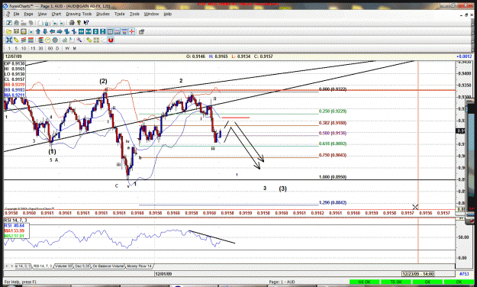477x287 pixels.
Task: Set chart interval to 5 minutes
Action: pos(17,48)
